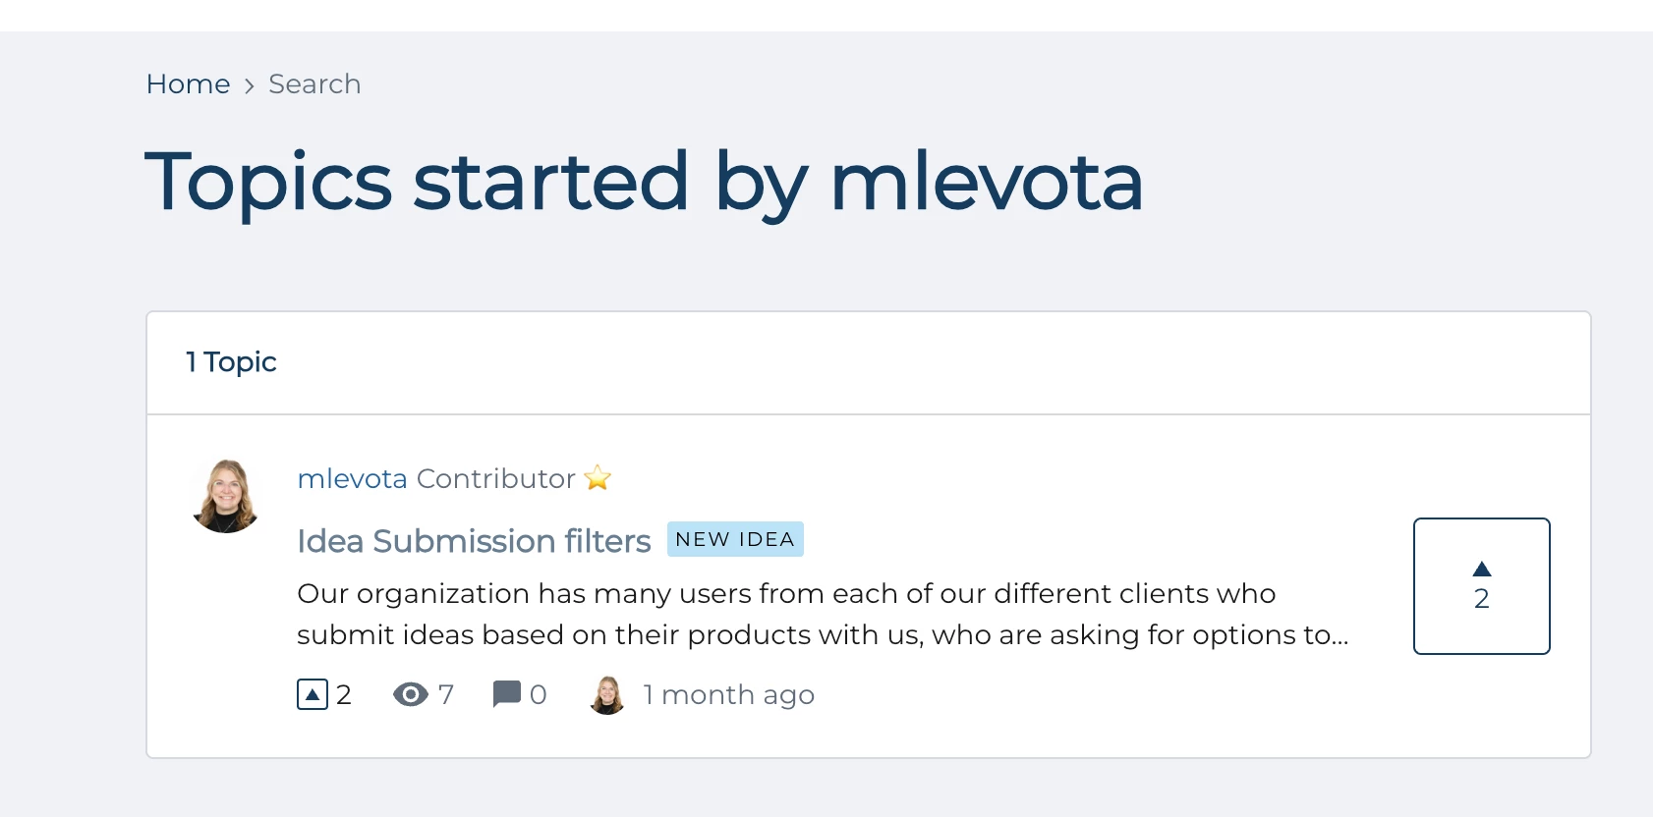
Task: Click the '1 Topic' count header
Action: point(232,362)
